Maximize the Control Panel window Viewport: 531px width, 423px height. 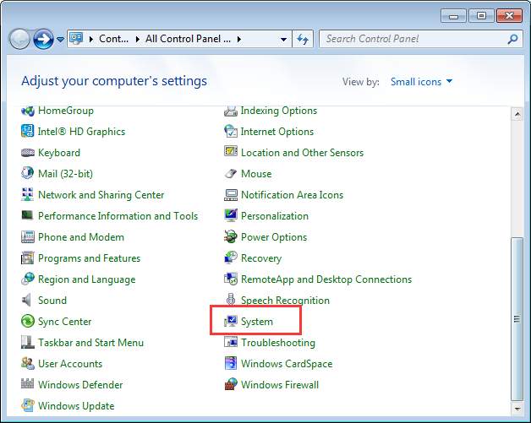(x=481, y=16)
